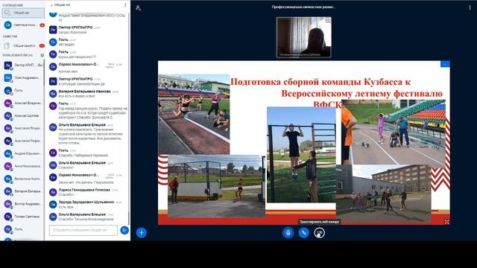
Task: Open the plus actions button below the slide
Action: pos(141,233)
